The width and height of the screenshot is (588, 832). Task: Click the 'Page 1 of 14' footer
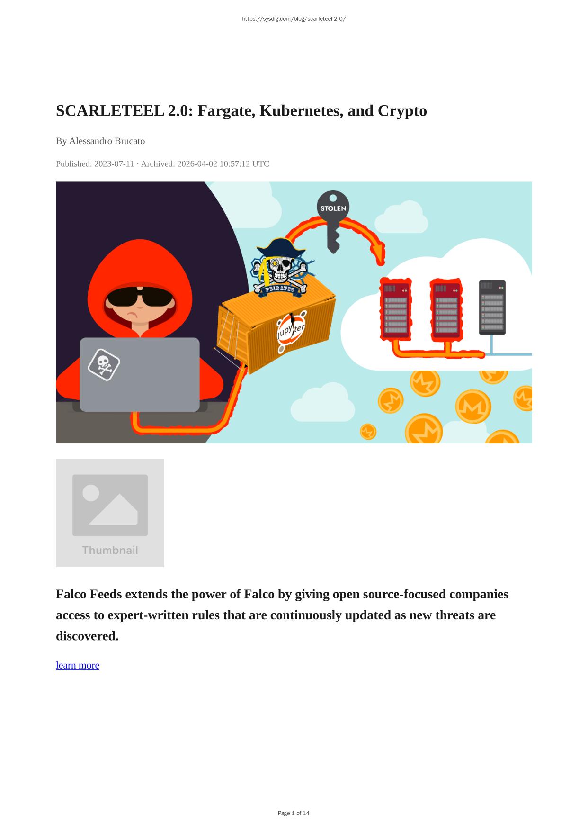point(294,813)
